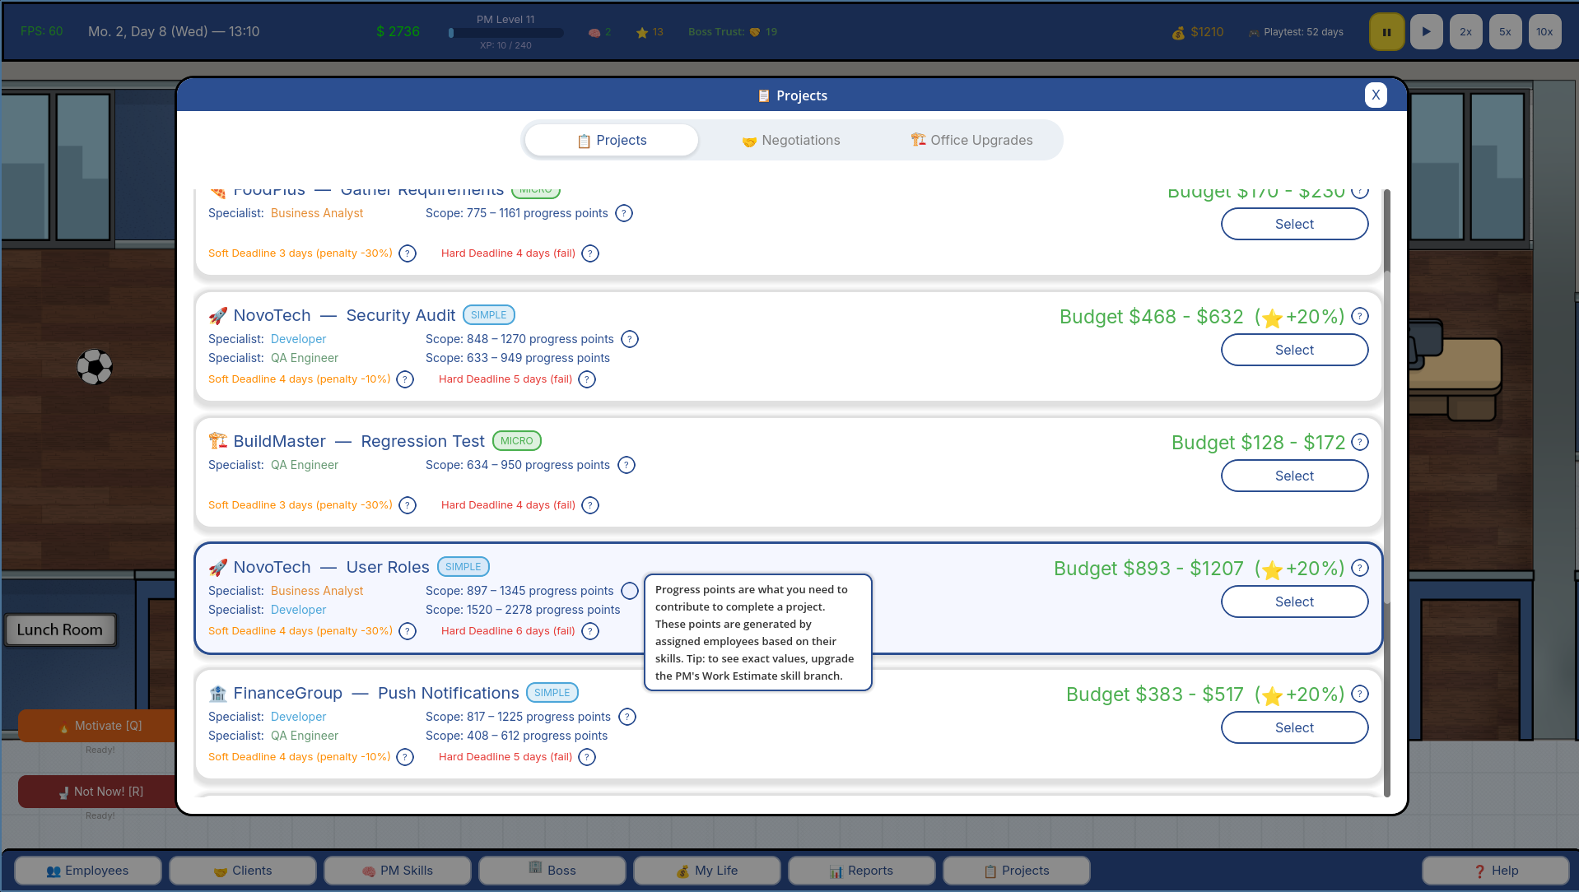Image resolution: width=1579 pixels, height=892 pixels.
Task: Click the soccer ball in the office
Action: coord(95,367)
